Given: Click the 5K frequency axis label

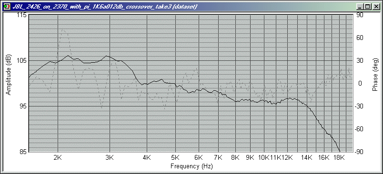Looking at the screenshot, I should click(175, 157).
